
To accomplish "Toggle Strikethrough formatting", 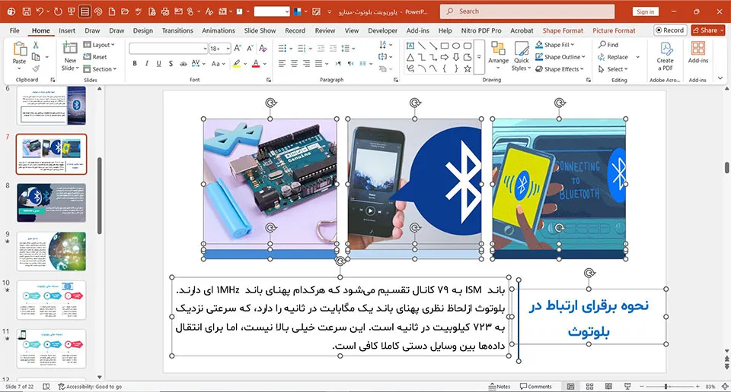I will click(184, 64).
